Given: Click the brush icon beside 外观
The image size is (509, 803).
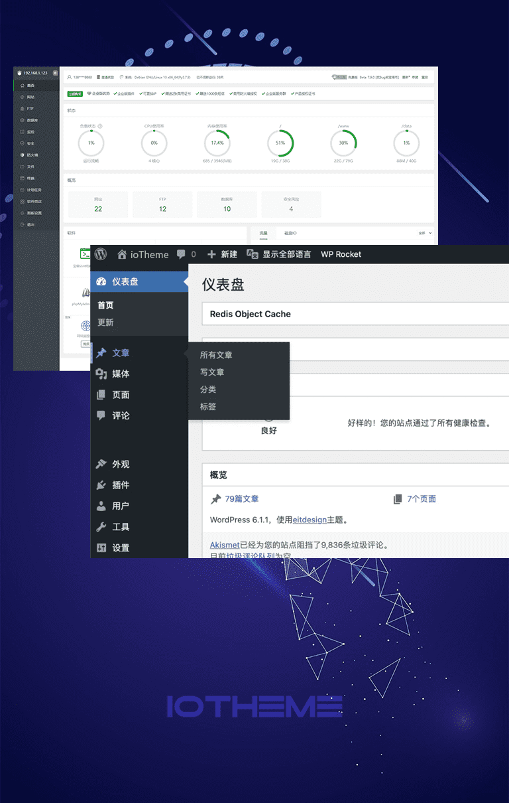Looking at the screenshot, I should pos(101,464).
